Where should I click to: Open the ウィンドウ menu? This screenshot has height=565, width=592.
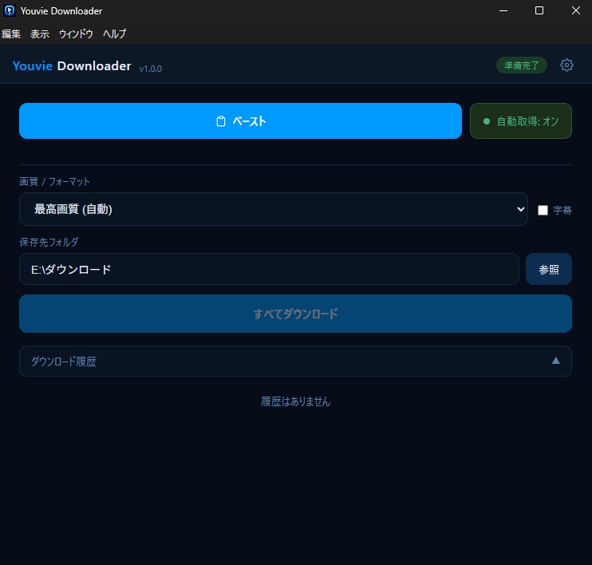(x=76, y=34)
